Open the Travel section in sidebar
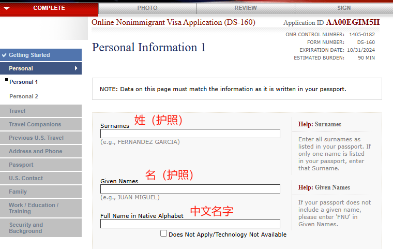The image size is (393, 249). 17,111
